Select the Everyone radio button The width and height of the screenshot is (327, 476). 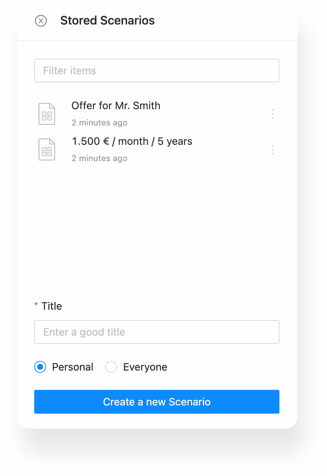(x=111, y=367)
